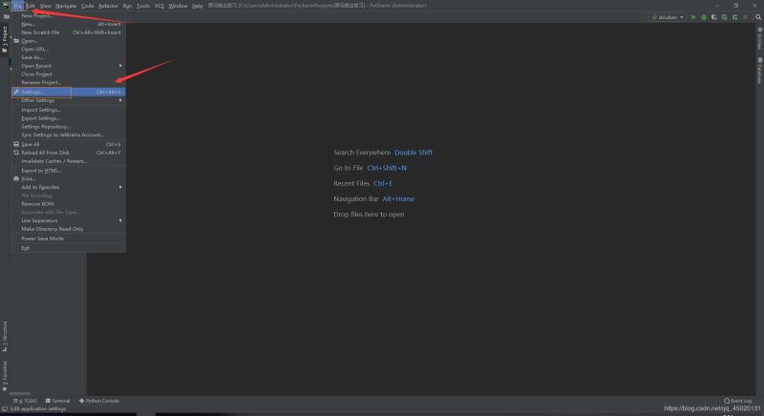Choose Open URL... menu entry
Viewport: 764px width, 416px height.
(x=68, y=50)
